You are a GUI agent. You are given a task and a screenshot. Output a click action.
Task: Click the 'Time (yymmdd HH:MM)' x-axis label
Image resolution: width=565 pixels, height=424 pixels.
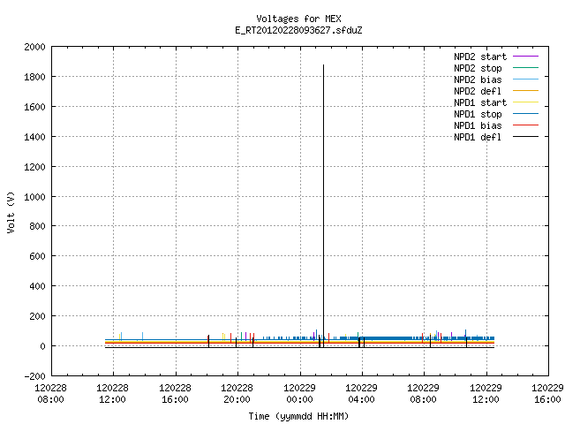(x=298, y=416)
